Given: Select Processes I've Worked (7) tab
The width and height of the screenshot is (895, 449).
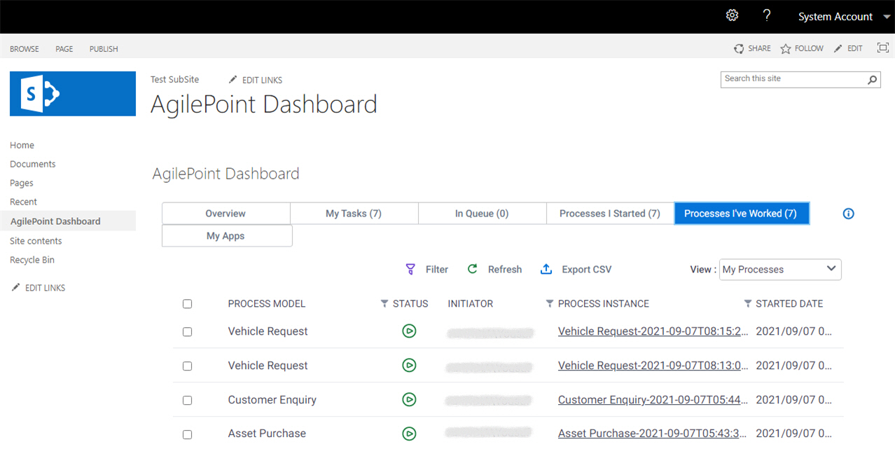Looking at the screenshot, I should pos(741,214).
